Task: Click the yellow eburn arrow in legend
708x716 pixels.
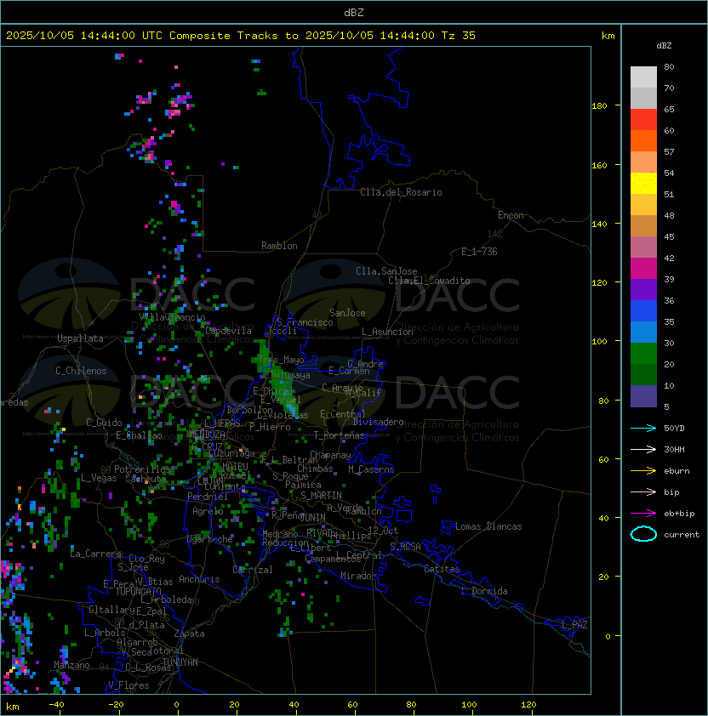Action: 643,471
